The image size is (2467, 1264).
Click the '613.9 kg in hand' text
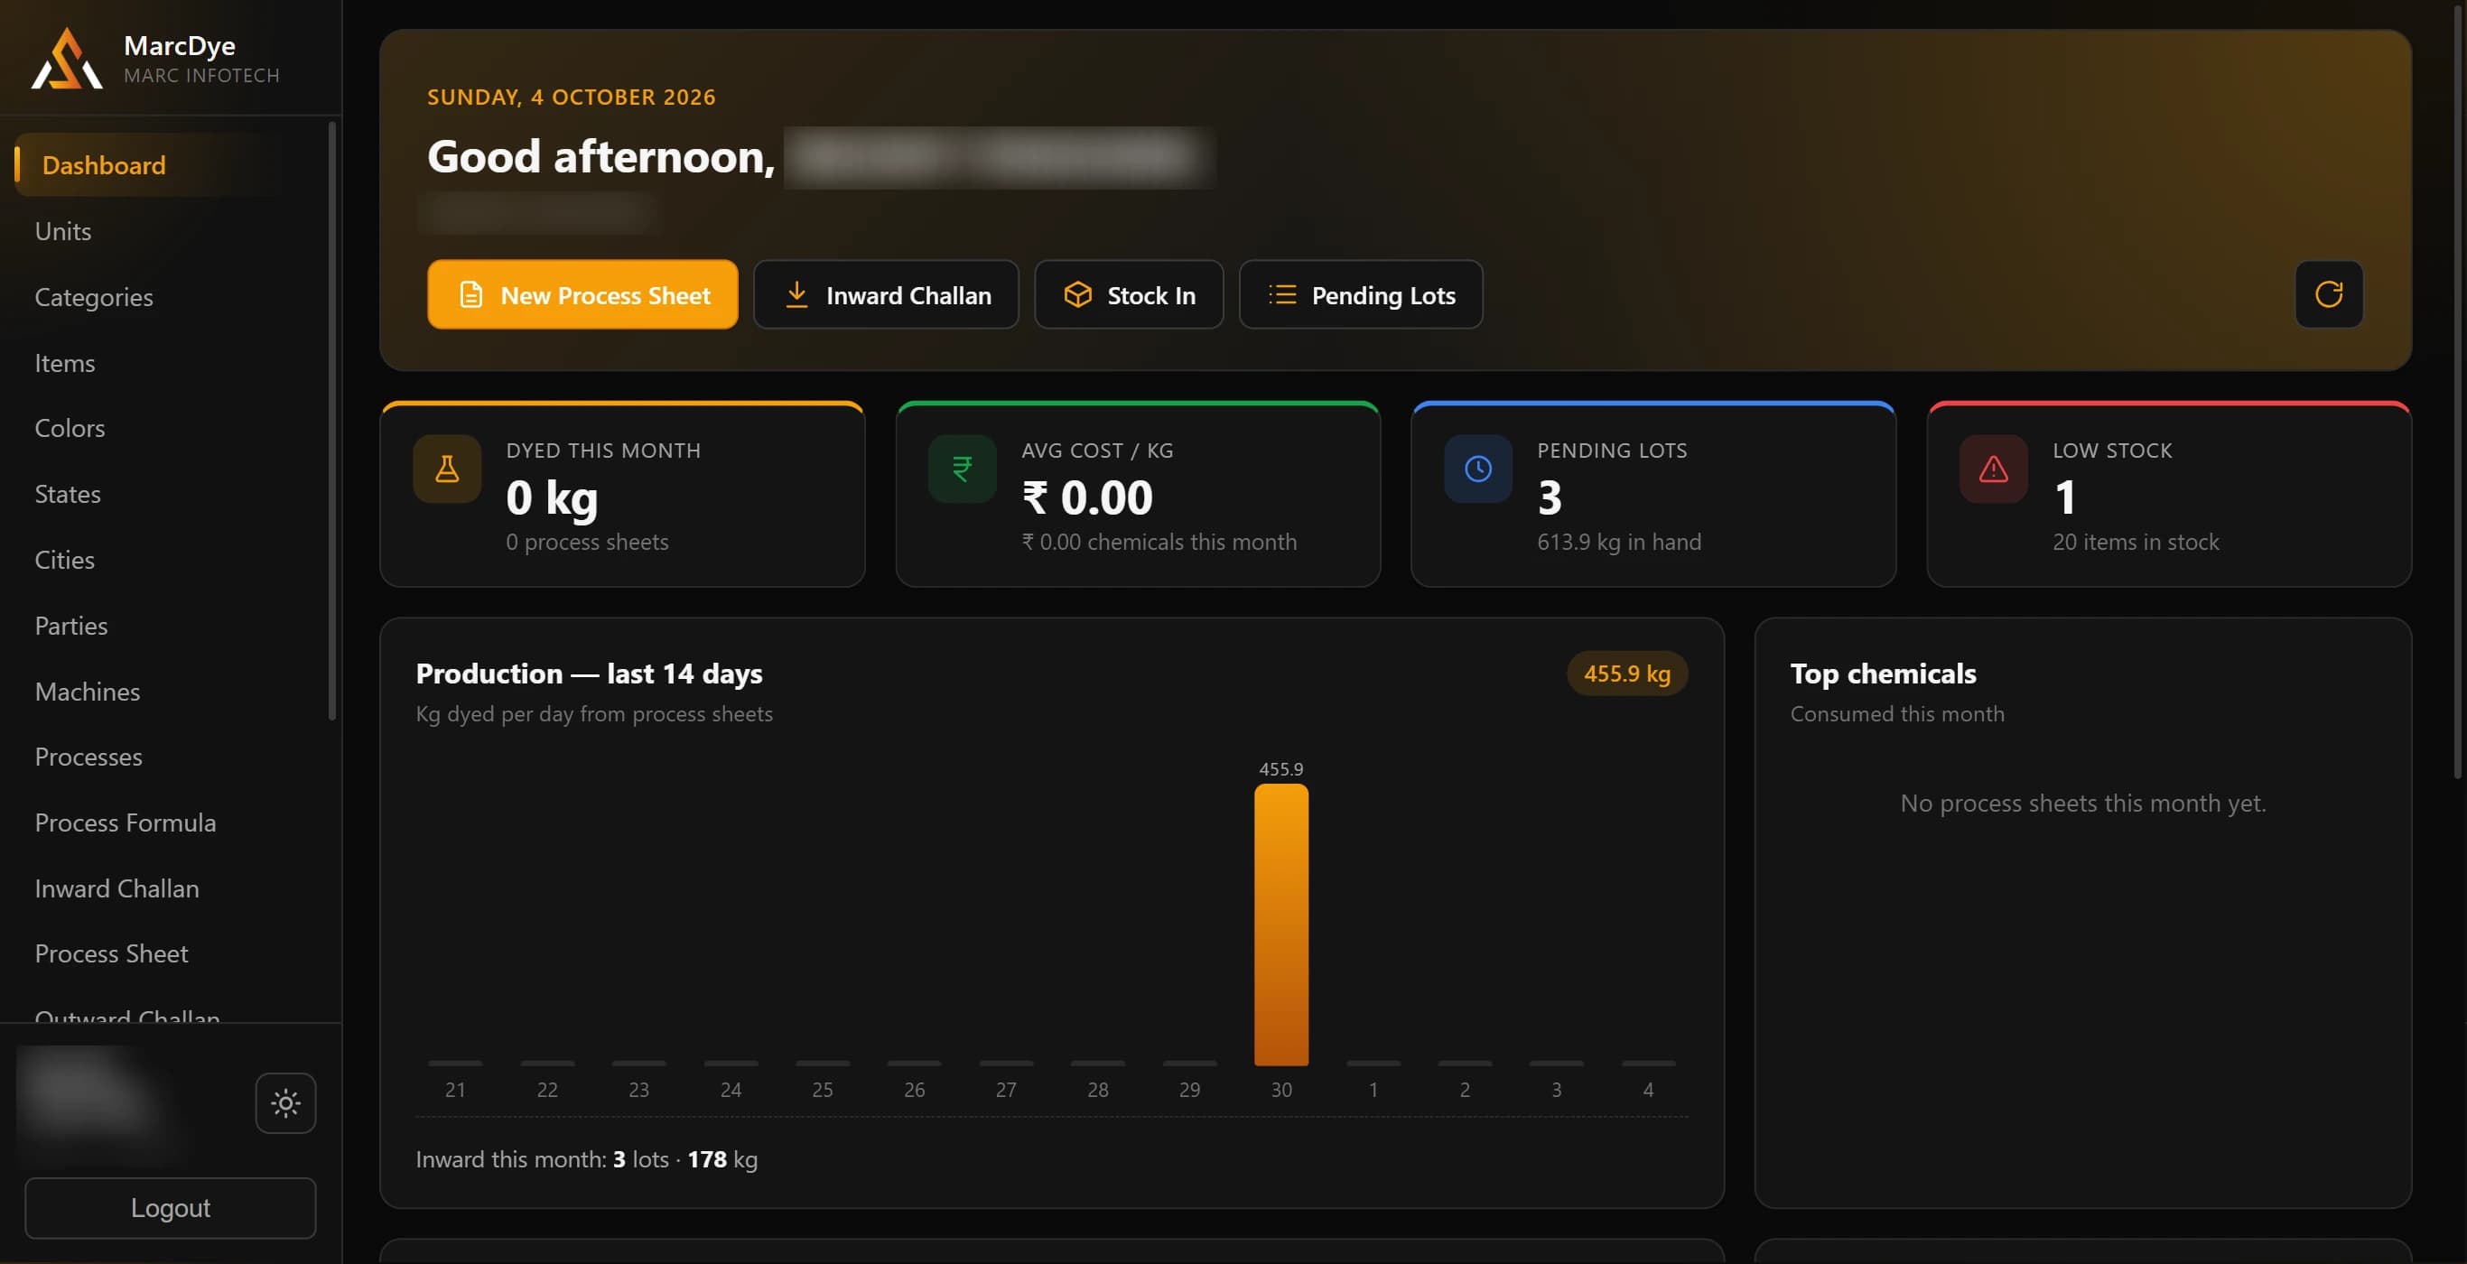coord(1618,542)
